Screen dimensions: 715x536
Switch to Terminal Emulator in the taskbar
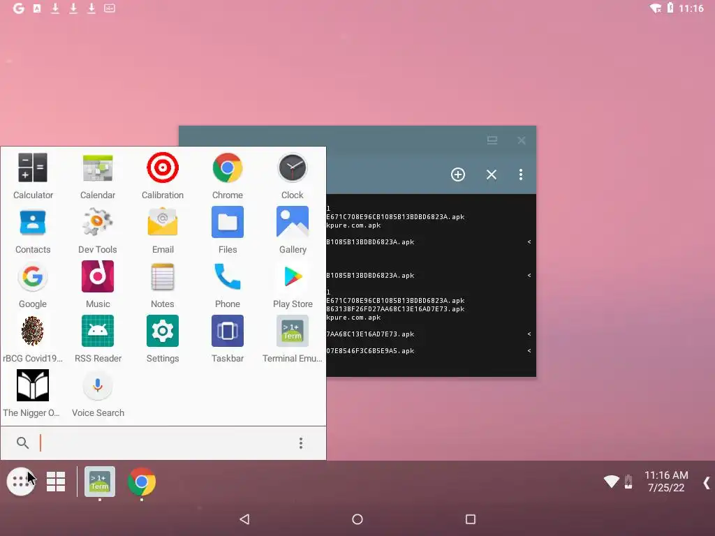coord(100,482)
